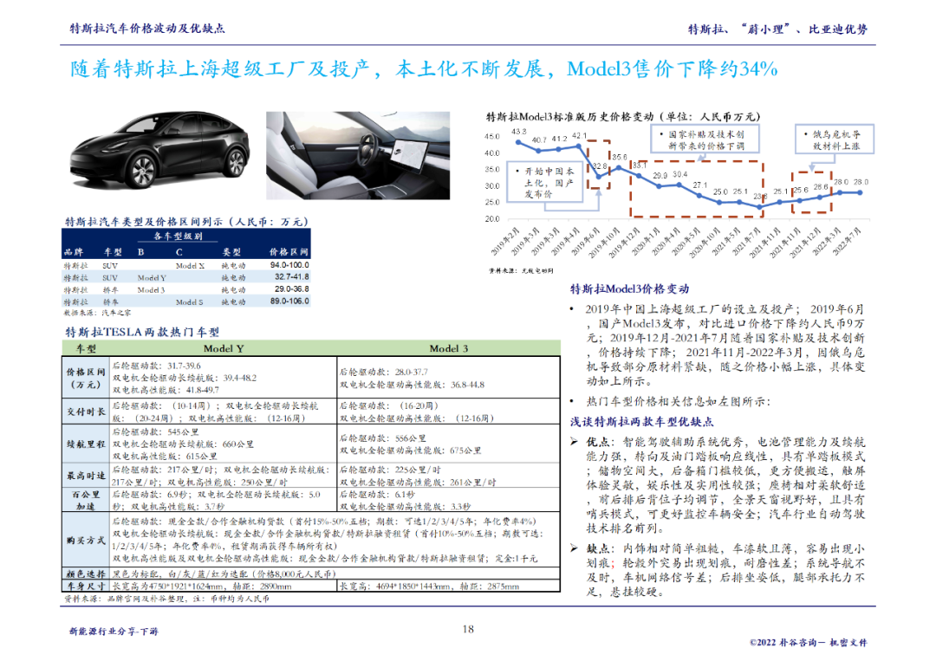Image resolution: width=936 pixels, height=648 pixels.
Task: Click the 2019年2月 x-axis label
Action: tap(505, 241)
